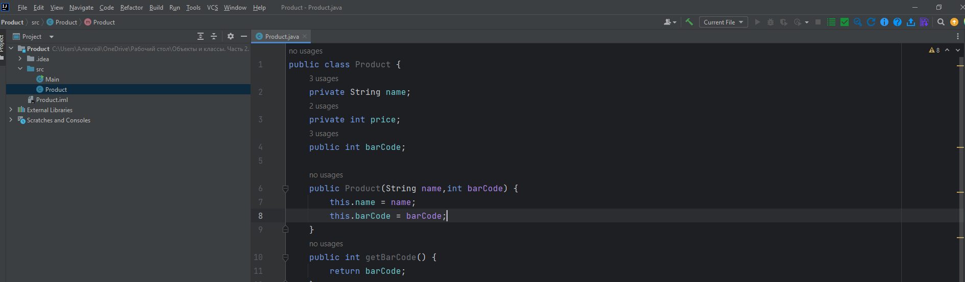Screen dimensions: 965x282
Task: Collapse the Product root project node
Action: click(11, 48)
